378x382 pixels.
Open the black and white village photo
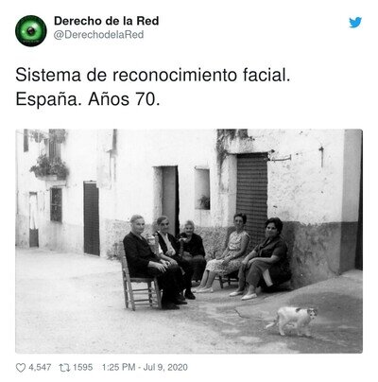[189, 241]
